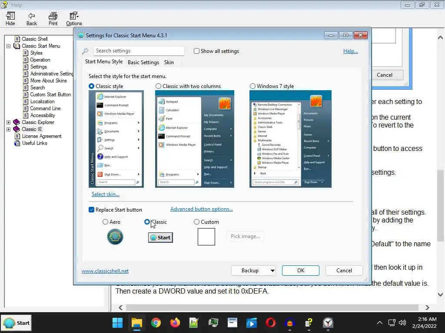
Task: Visit the www.classicshell.net link
Action: [x=105, y=271]
